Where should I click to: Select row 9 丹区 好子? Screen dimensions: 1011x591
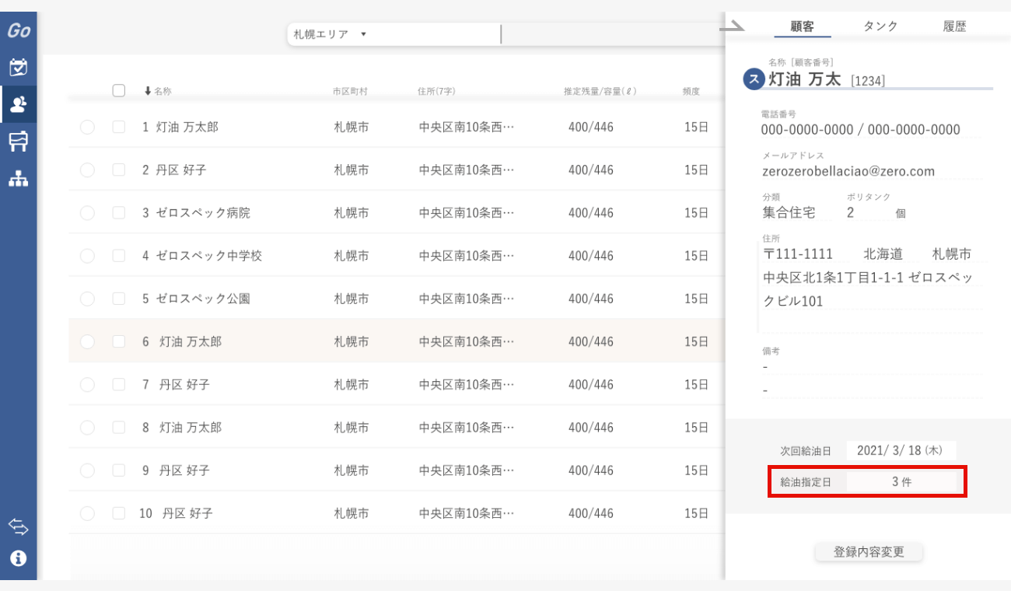[397, 470]
